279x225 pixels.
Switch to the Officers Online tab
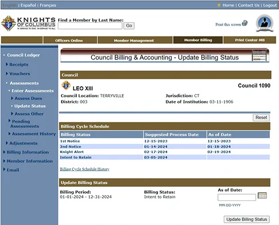click(70, 41)
